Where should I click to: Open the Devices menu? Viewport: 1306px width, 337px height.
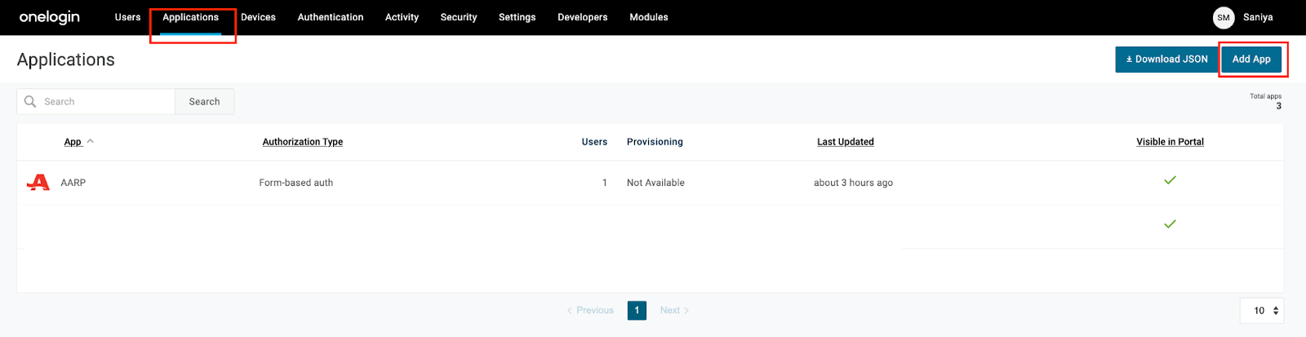pyautogui.click(x=258, y=17)
